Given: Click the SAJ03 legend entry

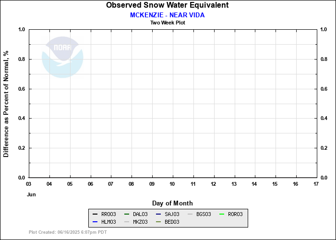Looking at the screenshot, I should tap(168, 214).
